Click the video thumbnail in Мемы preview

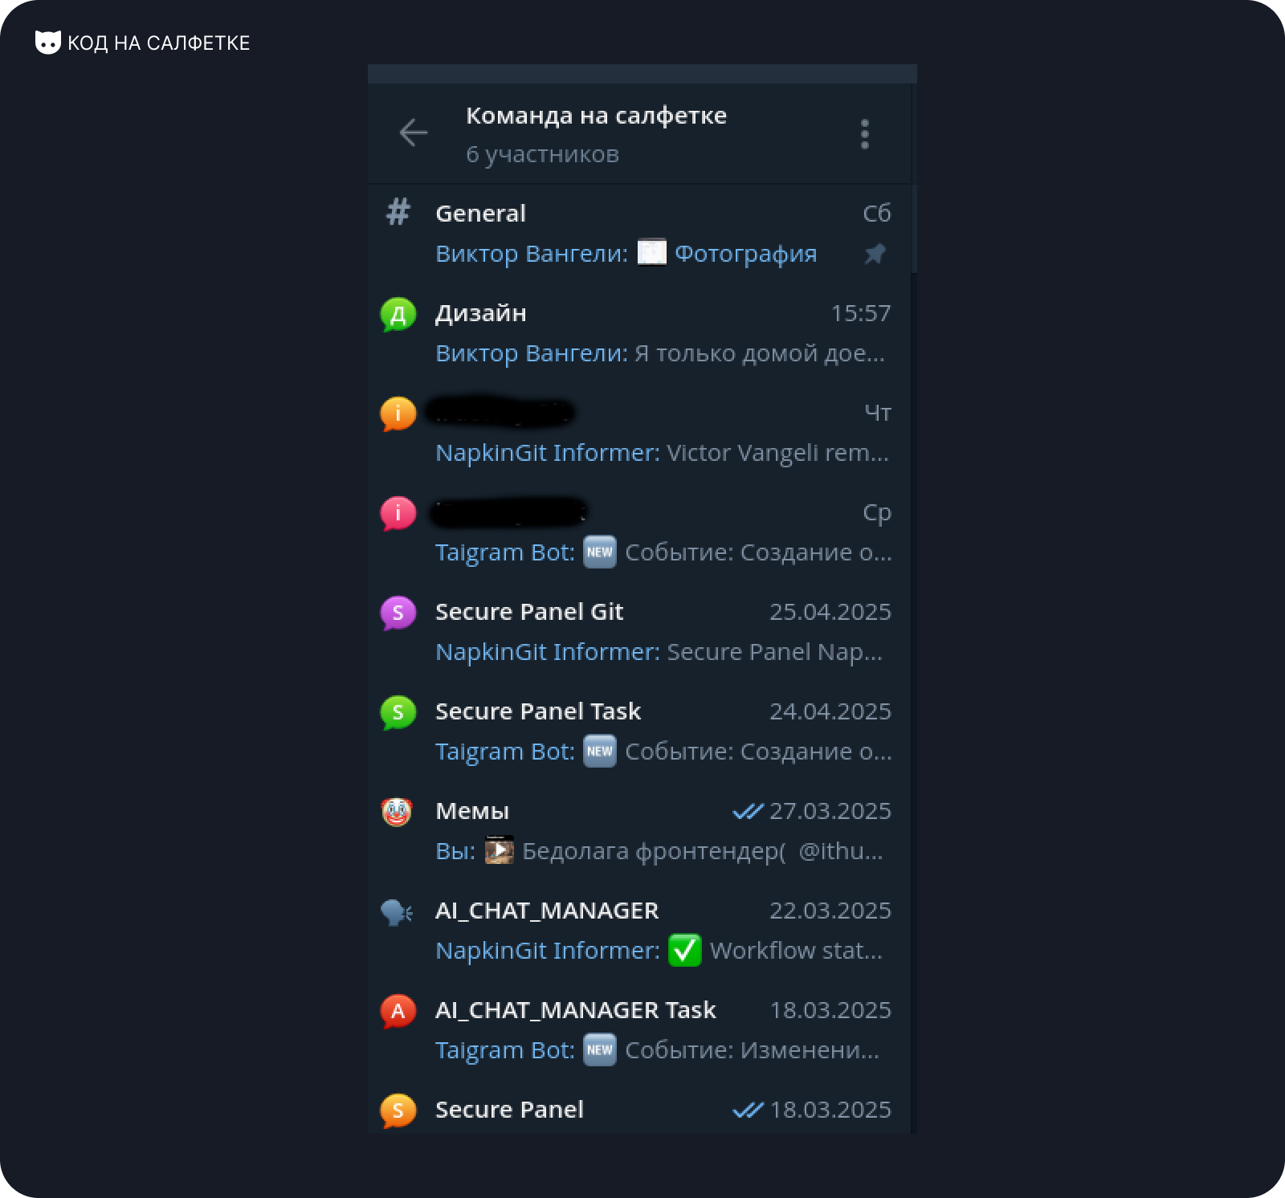(x=499, y=850)
